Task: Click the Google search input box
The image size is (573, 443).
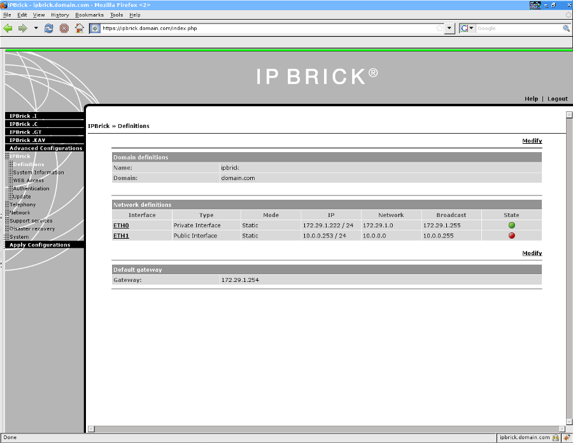Action: click(518, 28)
